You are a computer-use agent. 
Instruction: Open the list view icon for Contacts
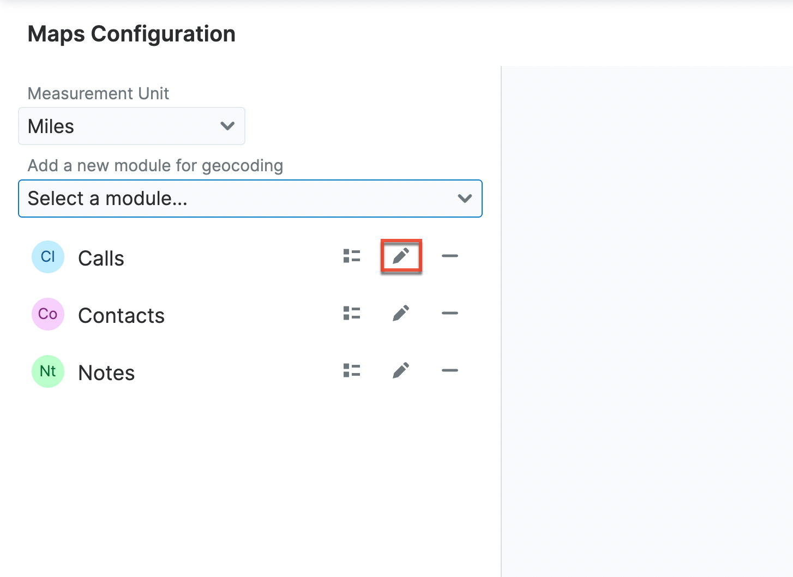pyautogui.click(x=352, y=313)
